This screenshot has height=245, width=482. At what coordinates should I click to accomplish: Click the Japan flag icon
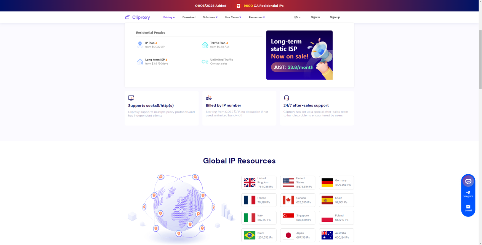coord(288,235)
